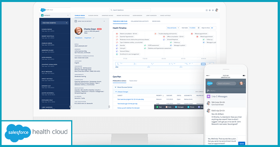Click the phone's message reply text box
Screen dimensions: 280x147
(222, 141)
